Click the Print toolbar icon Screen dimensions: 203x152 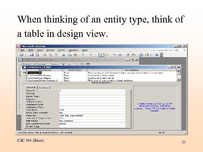(45, 55)
